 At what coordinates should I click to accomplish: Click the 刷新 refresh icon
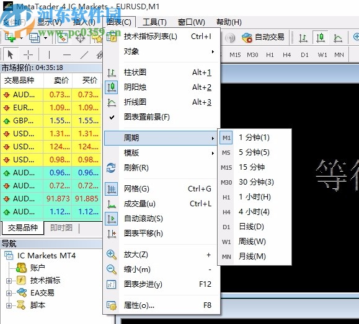click(x=111, y=168)
